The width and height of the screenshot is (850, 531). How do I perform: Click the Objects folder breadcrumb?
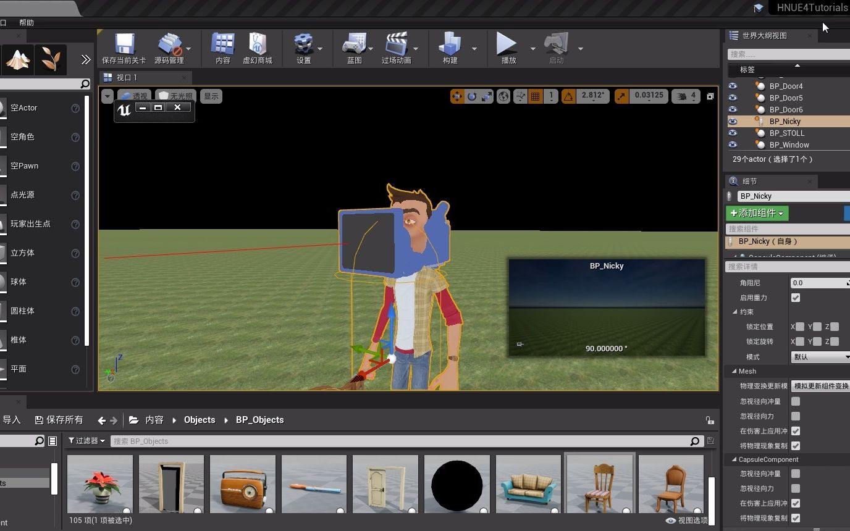(x=200, y=420)
